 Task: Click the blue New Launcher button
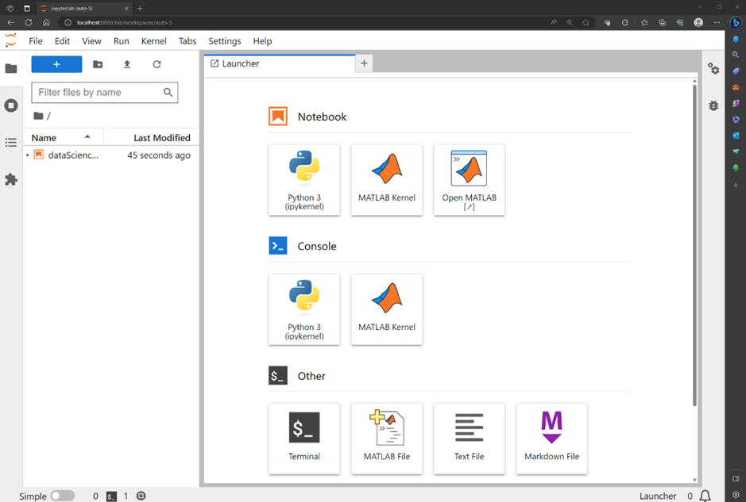(56, 64)
